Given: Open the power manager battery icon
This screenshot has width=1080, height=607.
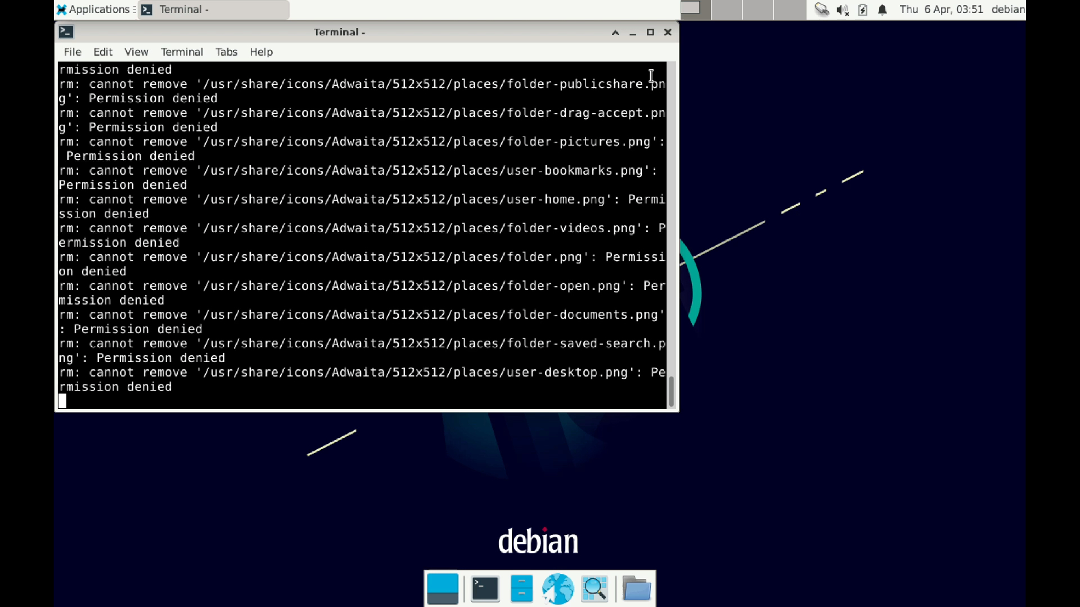Looking at the screenshot, I should pos(862,10).
